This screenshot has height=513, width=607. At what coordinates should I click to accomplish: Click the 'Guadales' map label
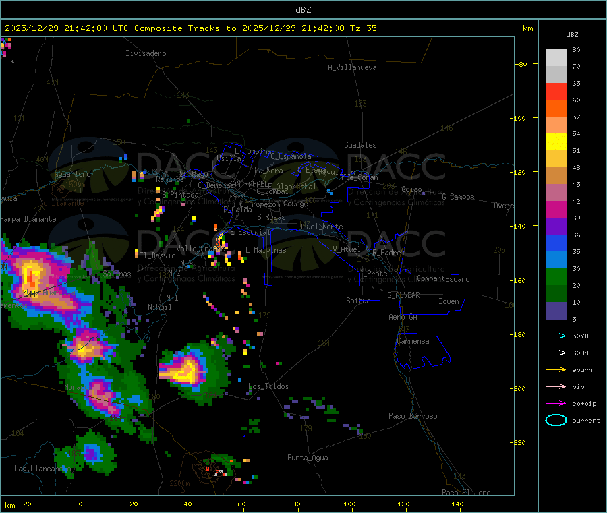[x=360, y=145]
